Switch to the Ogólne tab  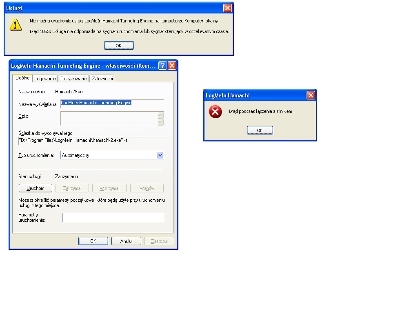click(23, 78)
